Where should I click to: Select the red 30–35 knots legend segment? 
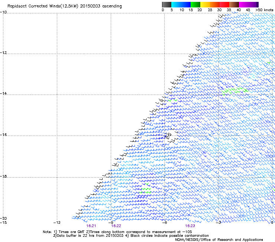pyautogui.click(x=224, y=4)
